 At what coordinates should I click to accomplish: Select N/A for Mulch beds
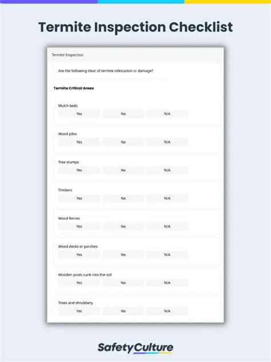click(x=168, y=114)
